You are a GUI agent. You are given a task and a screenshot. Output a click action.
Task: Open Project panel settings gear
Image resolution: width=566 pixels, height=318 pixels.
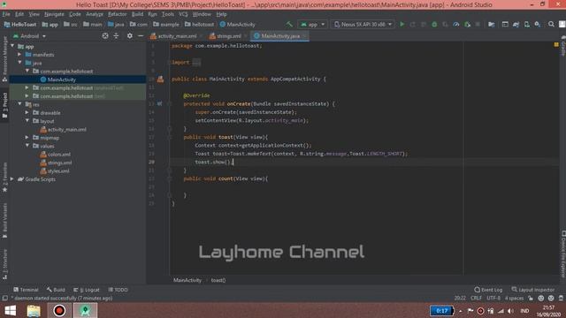click(x=130, y=36)
